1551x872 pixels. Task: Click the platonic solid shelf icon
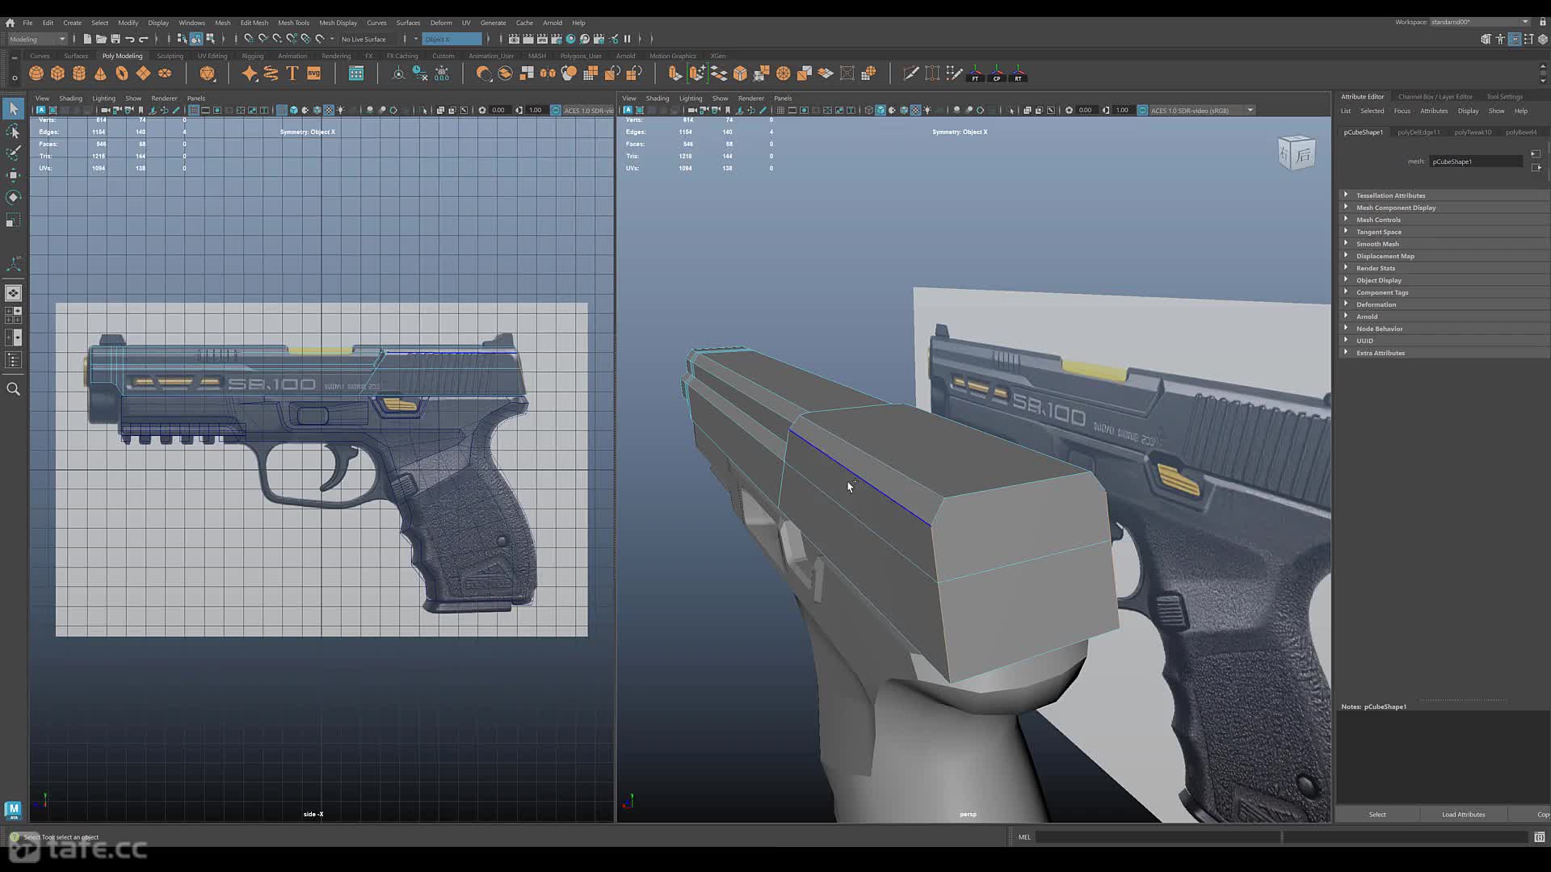pos(208,73)
